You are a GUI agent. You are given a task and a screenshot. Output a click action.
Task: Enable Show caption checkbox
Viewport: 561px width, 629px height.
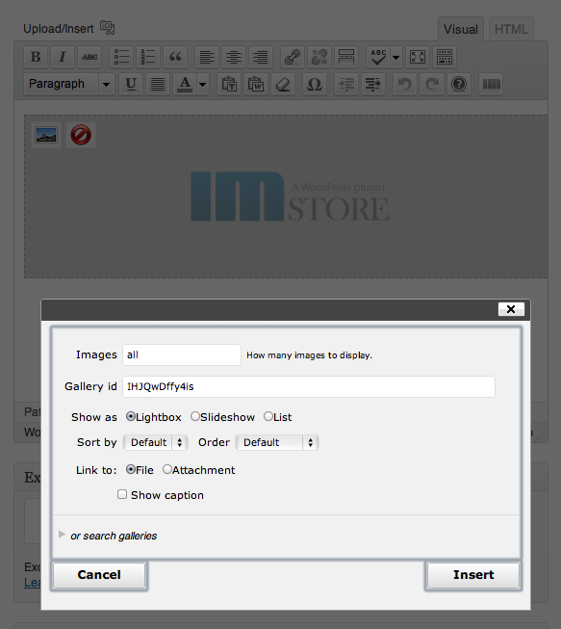coord(122,494)
